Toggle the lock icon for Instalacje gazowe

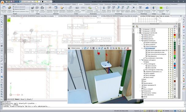[171, 37]
